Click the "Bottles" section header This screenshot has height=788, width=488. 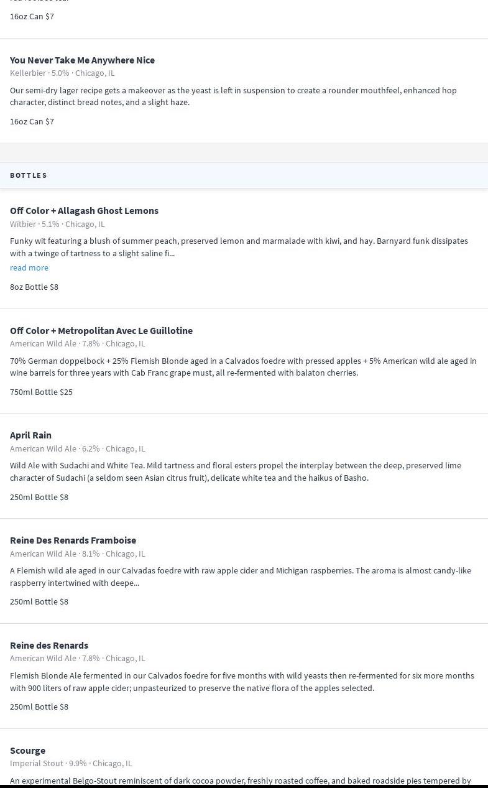pyautogui.click(x=29, y=175)
